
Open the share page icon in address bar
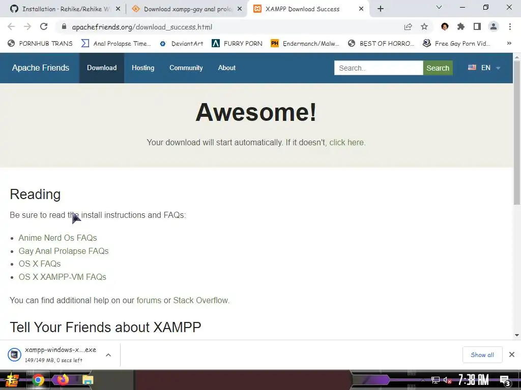click(x=408, y=27)
